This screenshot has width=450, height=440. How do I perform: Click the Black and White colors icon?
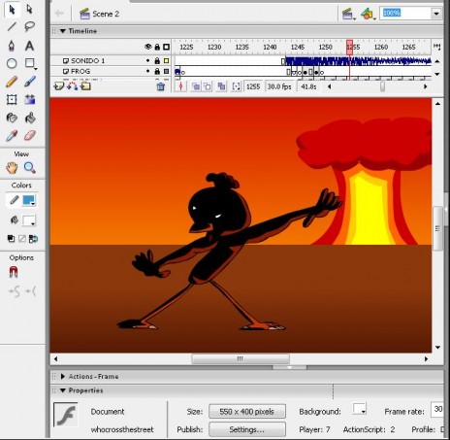tap(11, 239)
